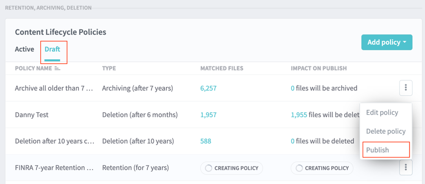Open the 1,957 matched files link

pyautogui.click(x=208, y=115)
